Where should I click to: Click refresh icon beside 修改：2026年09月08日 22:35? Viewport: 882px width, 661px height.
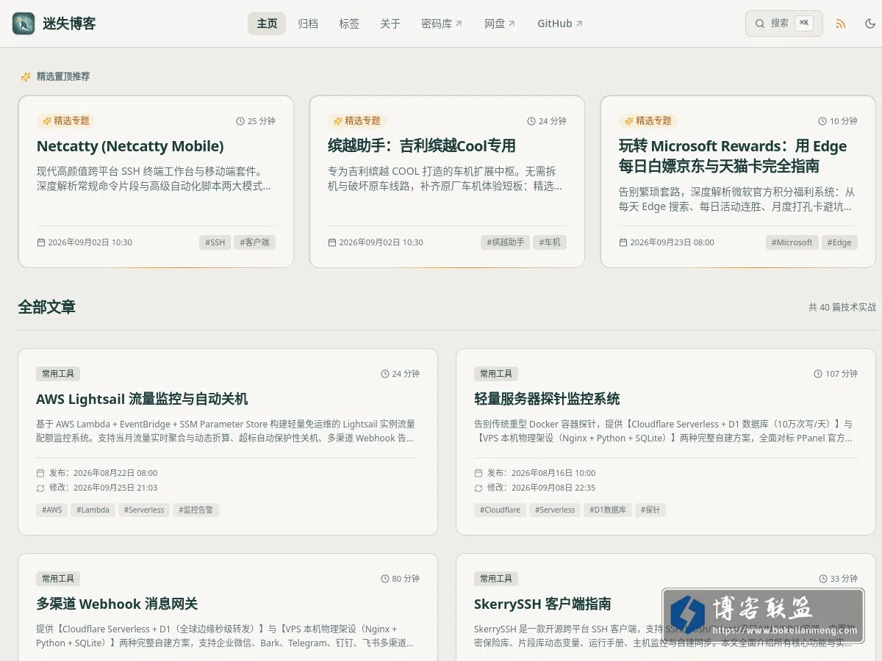478,488
